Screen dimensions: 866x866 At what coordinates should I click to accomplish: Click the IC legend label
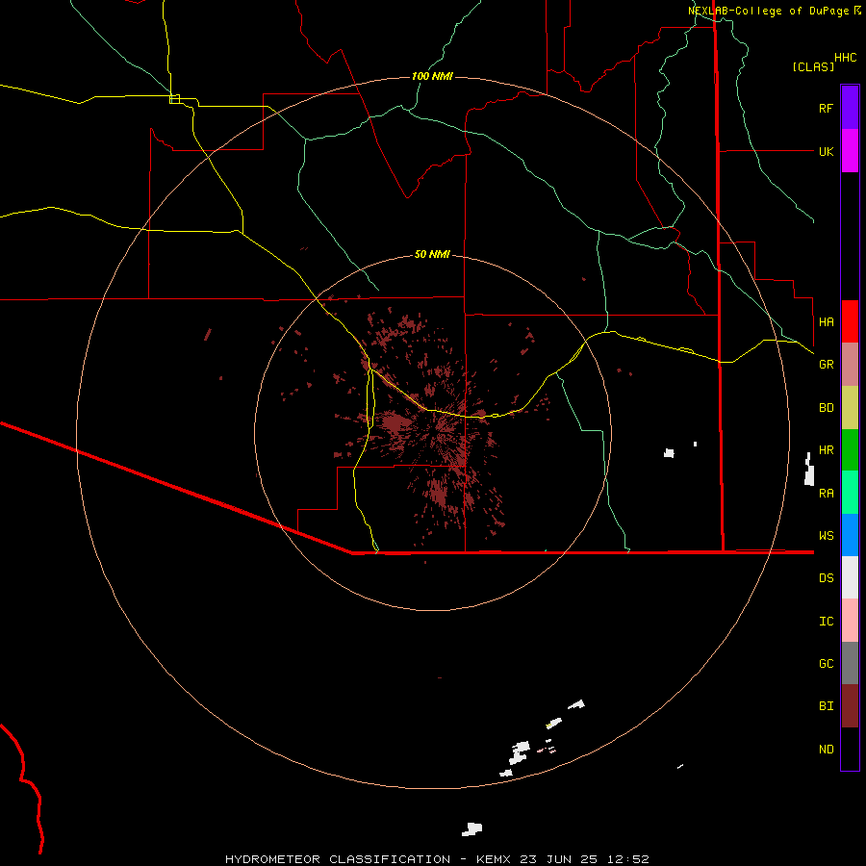(826, 622)
